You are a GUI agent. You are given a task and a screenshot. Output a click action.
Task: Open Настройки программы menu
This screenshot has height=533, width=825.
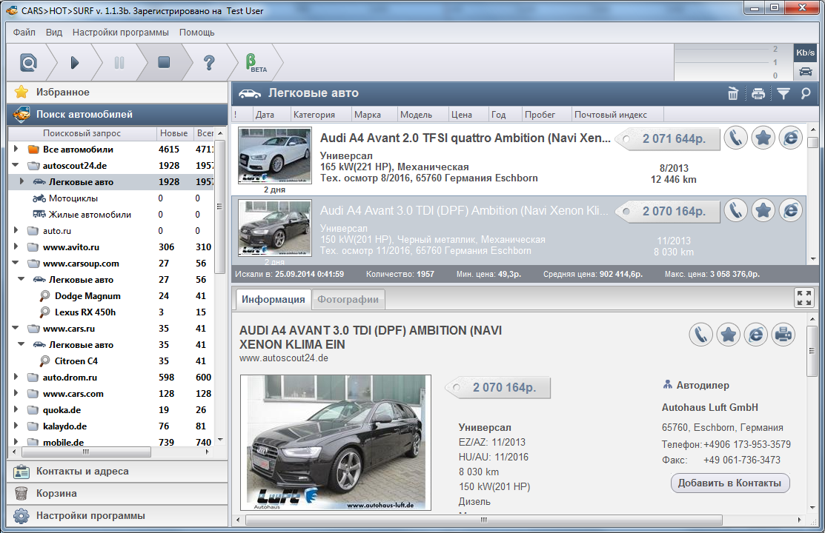pyautogui.click(x=121, y=32)
